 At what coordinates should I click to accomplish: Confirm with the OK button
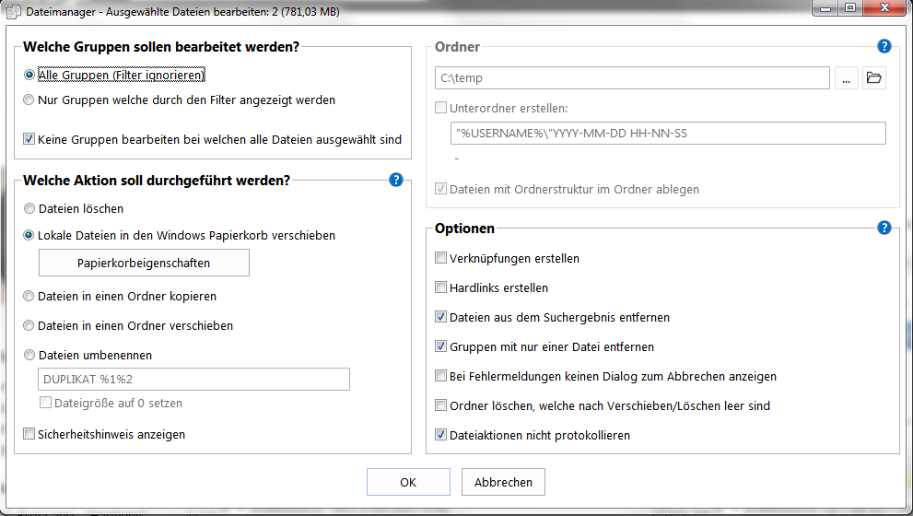pyautogui.click(x=408, y=482)
